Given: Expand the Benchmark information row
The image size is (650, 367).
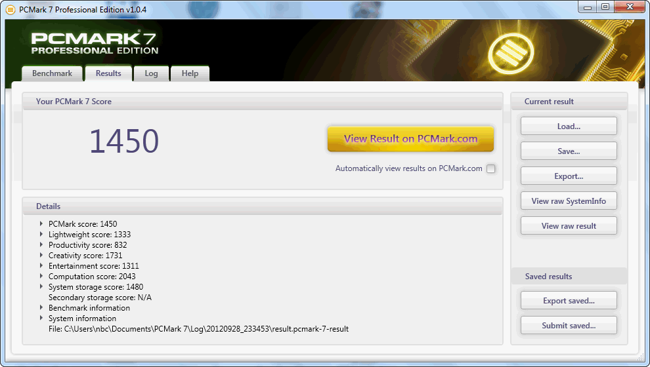Looking at the screenshot, I should (x=41, y=307).
